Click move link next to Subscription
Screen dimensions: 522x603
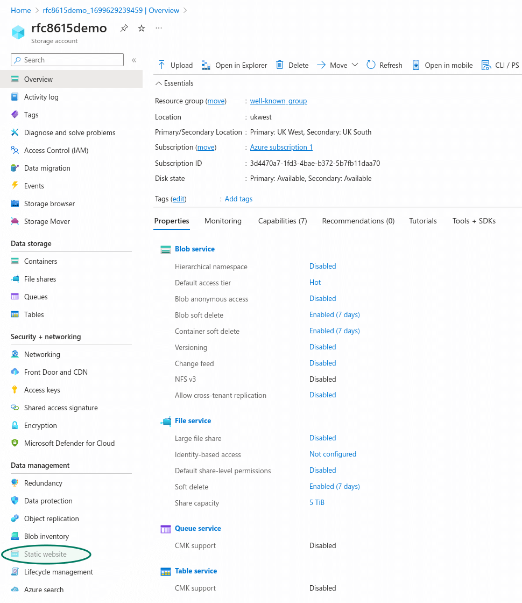[x=206, y=148]
